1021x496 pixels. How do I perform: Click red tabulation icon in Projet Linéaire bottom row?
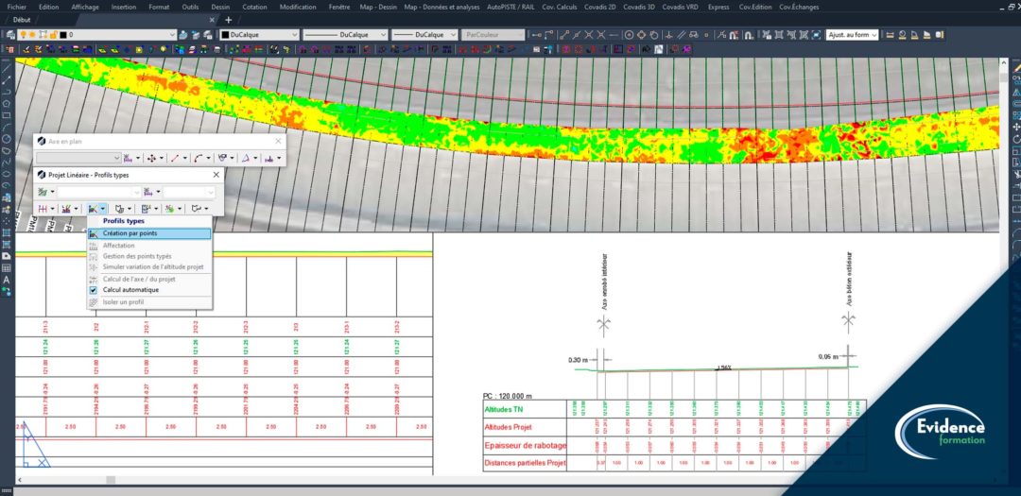click(x=43, y=209)
